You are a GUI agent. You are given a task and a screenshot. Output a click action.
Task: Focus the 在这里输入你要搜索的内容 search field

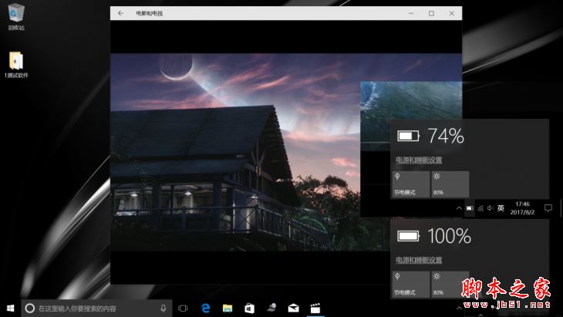click(x=96, y=308)
